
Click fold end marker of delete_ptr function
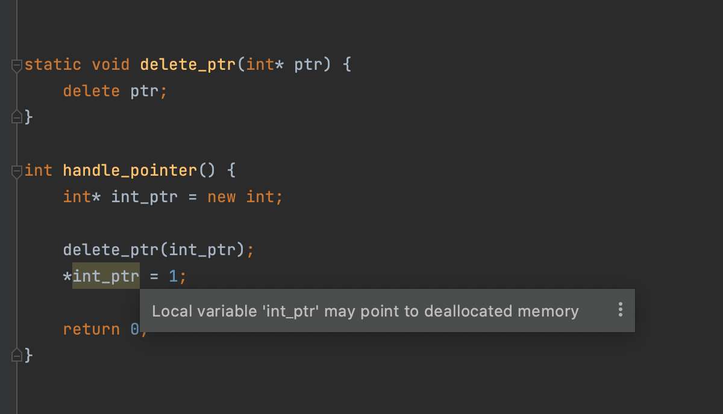(17, 117)
